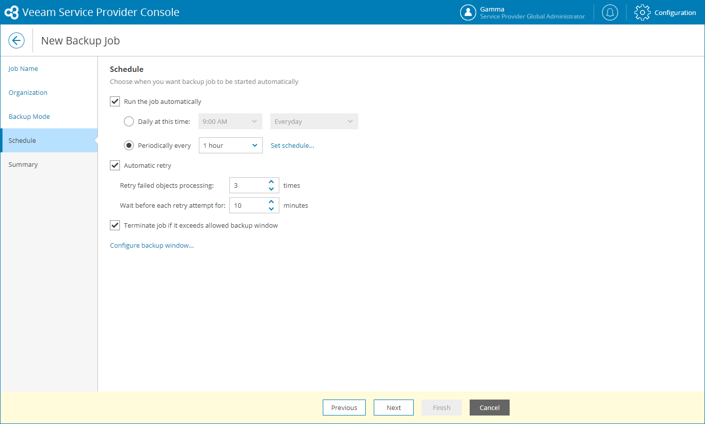705x424 pixels.
Task: Go to the Backup Mode step
Action: click(29, 116)
